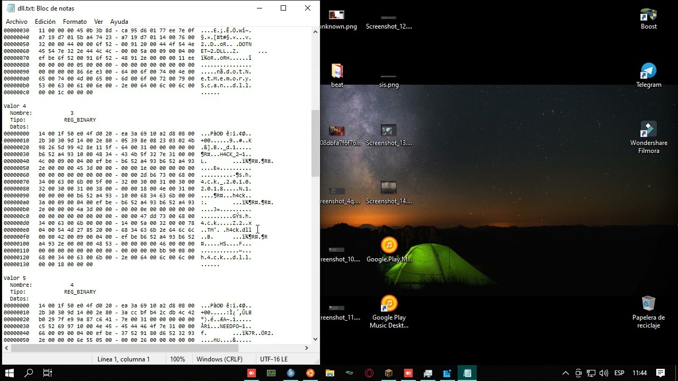Open the Archivo menu in Notepad
This screenshot has width=678, height=381.
(x=16, y=22)
